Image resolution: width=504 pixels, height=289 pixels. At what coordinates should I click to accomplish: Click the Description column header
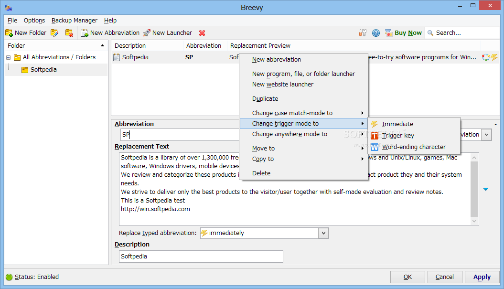[147, 46]
